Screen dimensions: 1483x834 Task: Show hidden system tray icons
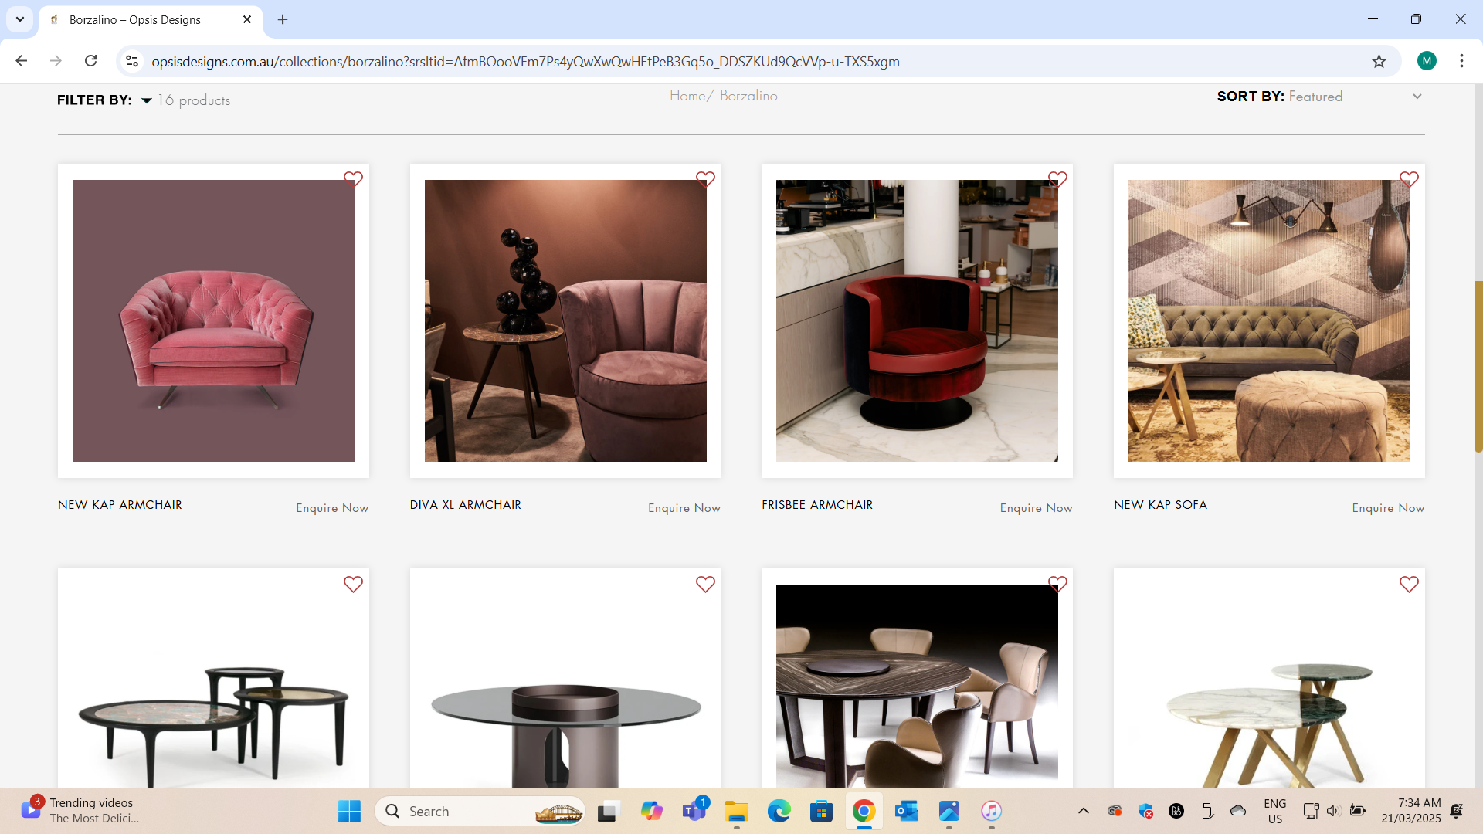pyautogui.click(x=1083, y=811)
